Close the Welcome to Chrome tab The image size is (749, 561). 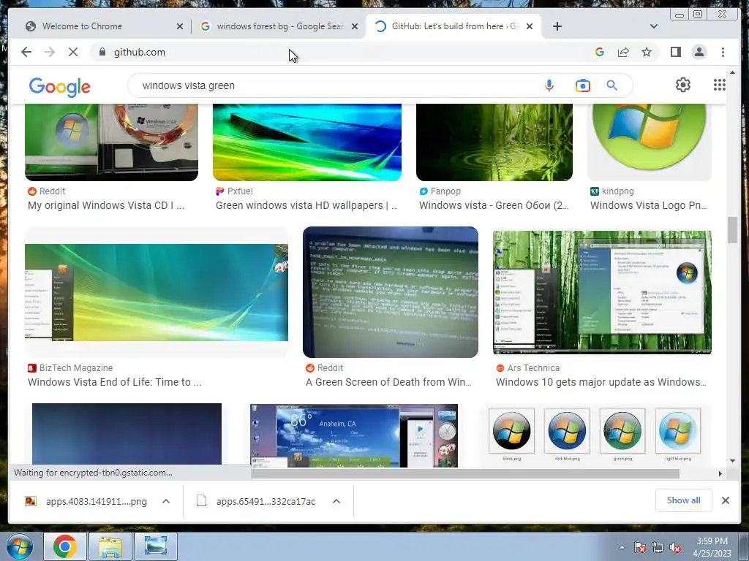coord(180,26)
